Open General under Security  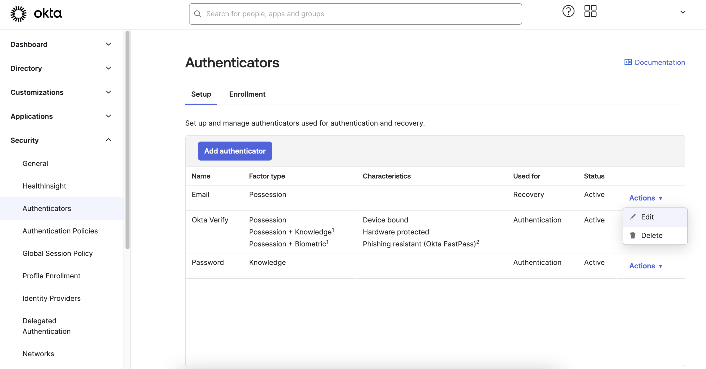(35, 164)
